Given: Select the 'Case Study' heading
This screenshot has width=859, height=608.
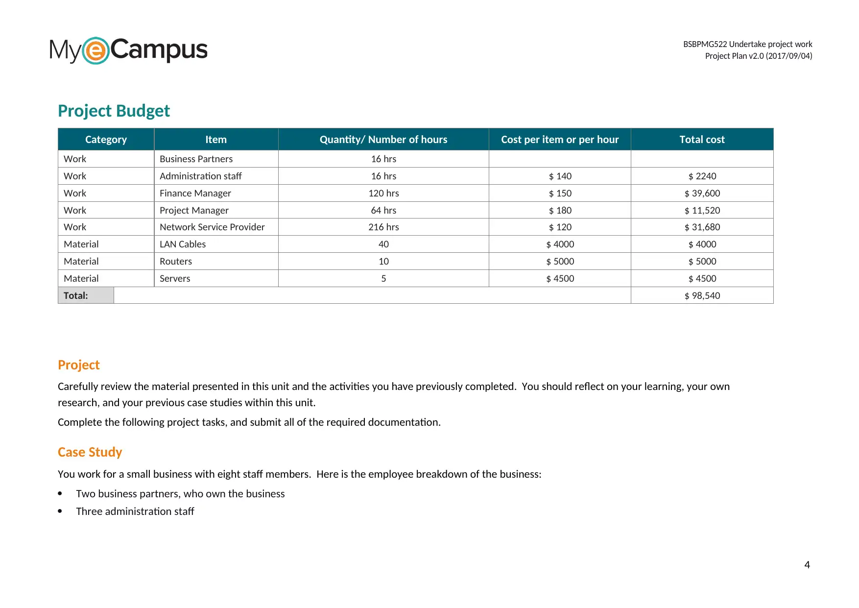Looking at the screenshot, I should click(90, 452).
